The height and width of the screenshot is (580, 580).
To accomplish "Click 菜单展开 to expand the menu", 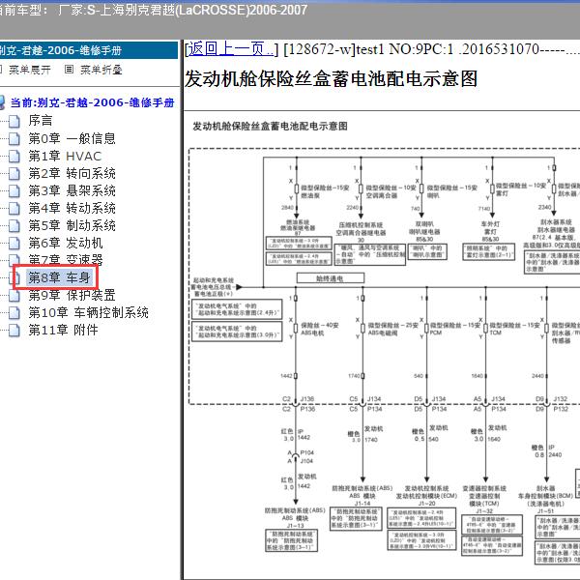I will 30,70.
